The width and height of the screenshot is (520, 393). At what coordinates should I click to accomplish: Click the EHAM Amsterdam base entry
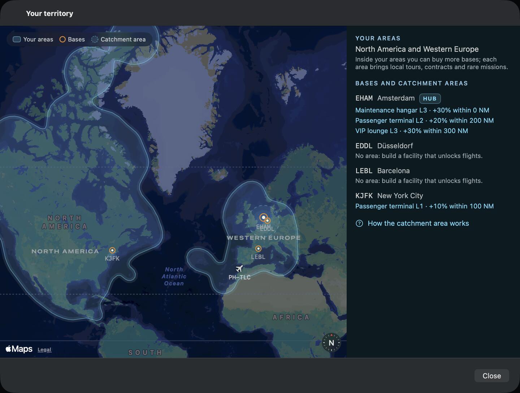coord(385,98)
